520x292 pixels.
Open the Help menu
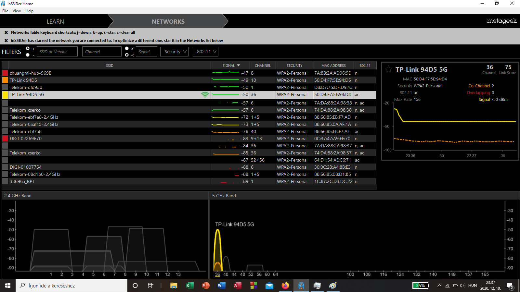click(x=29, y=11)
